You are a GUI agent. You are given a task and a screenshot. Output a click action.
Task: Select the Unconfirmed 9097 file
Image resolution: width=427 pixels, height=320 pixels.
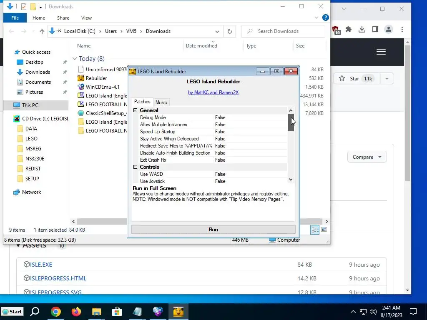click(x=102, y=70)
